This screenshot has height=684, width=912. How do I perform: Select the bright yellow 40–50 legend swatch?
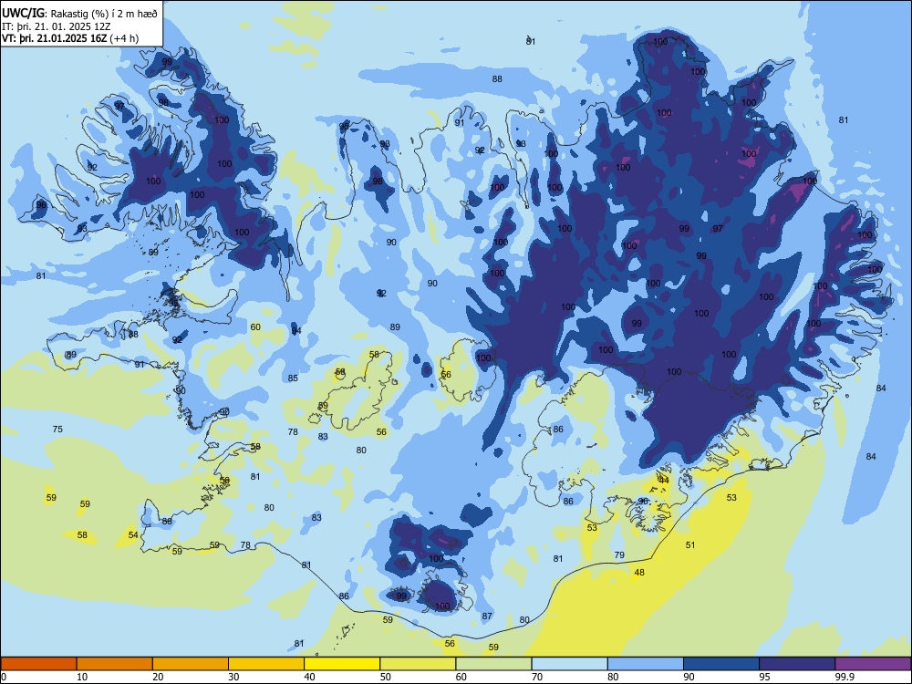[342, 664]
